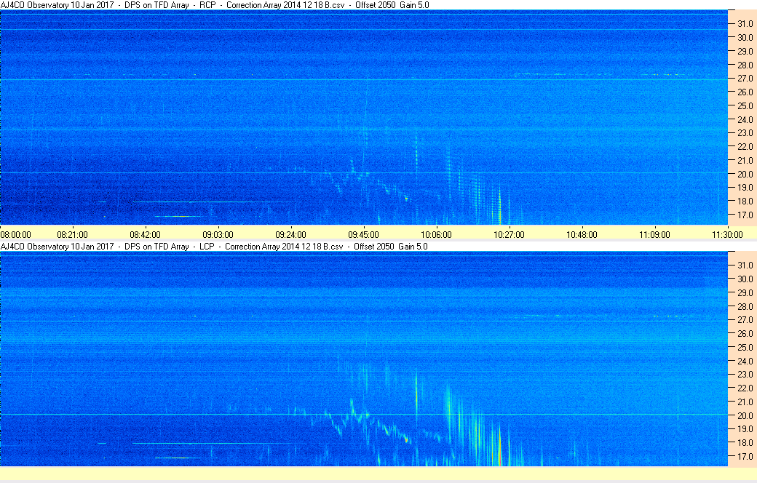Click the 22.0 frequency label, RCP panel

745,147
